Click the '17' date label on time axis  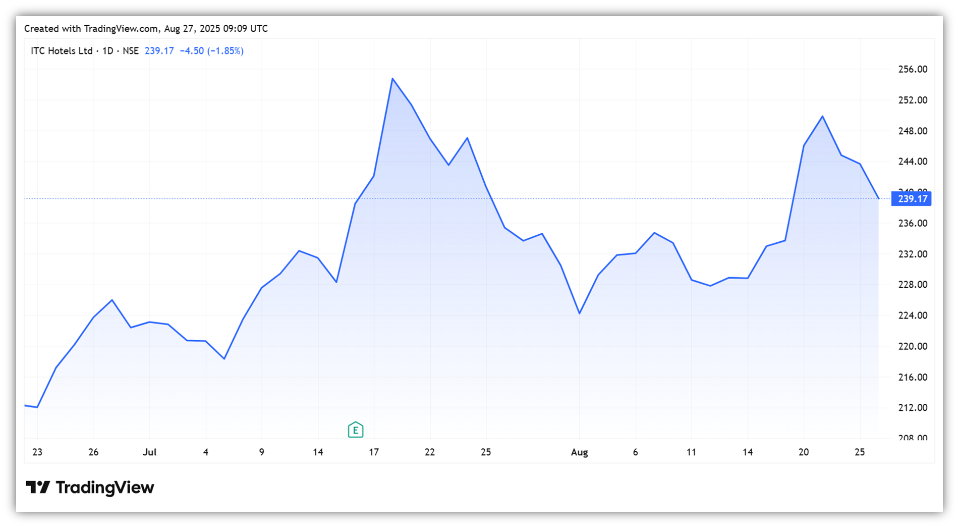click(374, 452)
